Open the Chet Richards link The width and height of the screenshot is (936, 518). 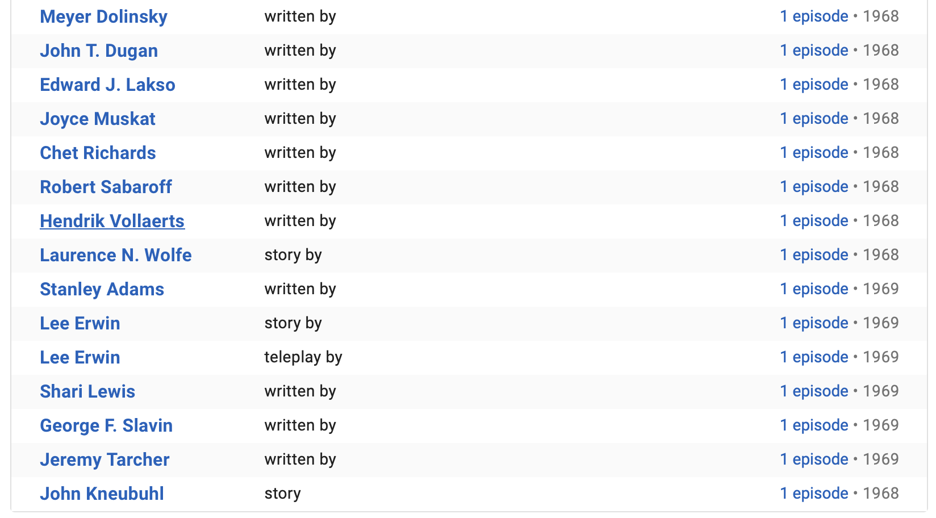[98, 153]
